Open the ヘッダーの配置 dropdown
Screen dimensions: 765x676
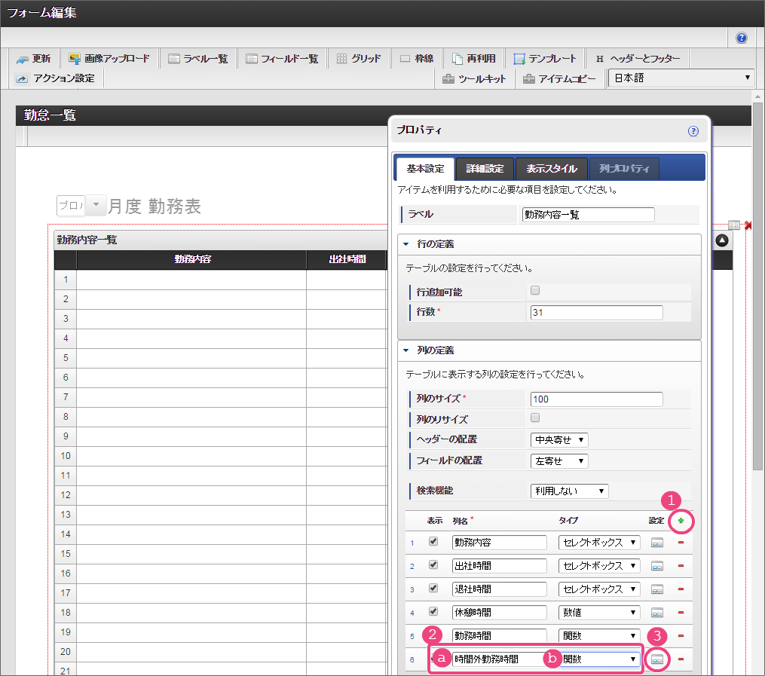click(x=559, y=439)
